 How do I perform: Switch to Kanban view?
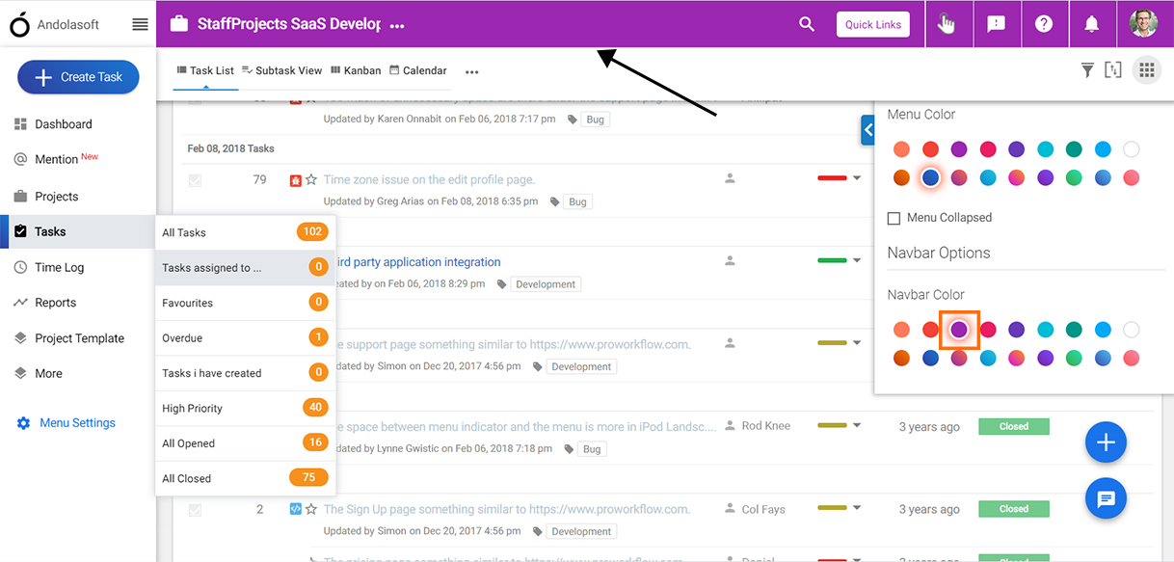356,70
